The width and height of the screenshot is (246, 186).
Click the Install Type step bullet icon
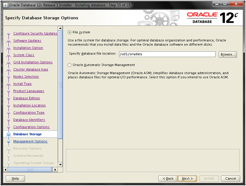tap(8, 84)
